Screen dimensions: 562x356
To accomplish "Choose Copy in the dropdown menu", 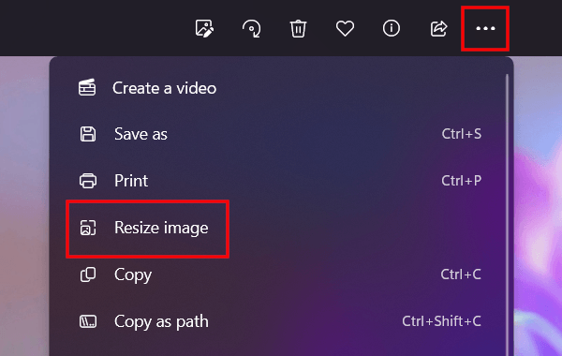I will click(281, 275).
